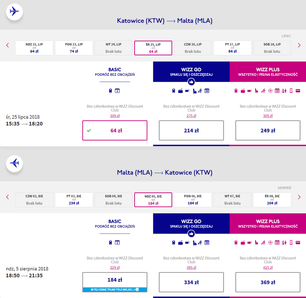Click WIZZ GO thumbs-up badge on outbound flight
306x298 pixels.
(x=191, y=82)
